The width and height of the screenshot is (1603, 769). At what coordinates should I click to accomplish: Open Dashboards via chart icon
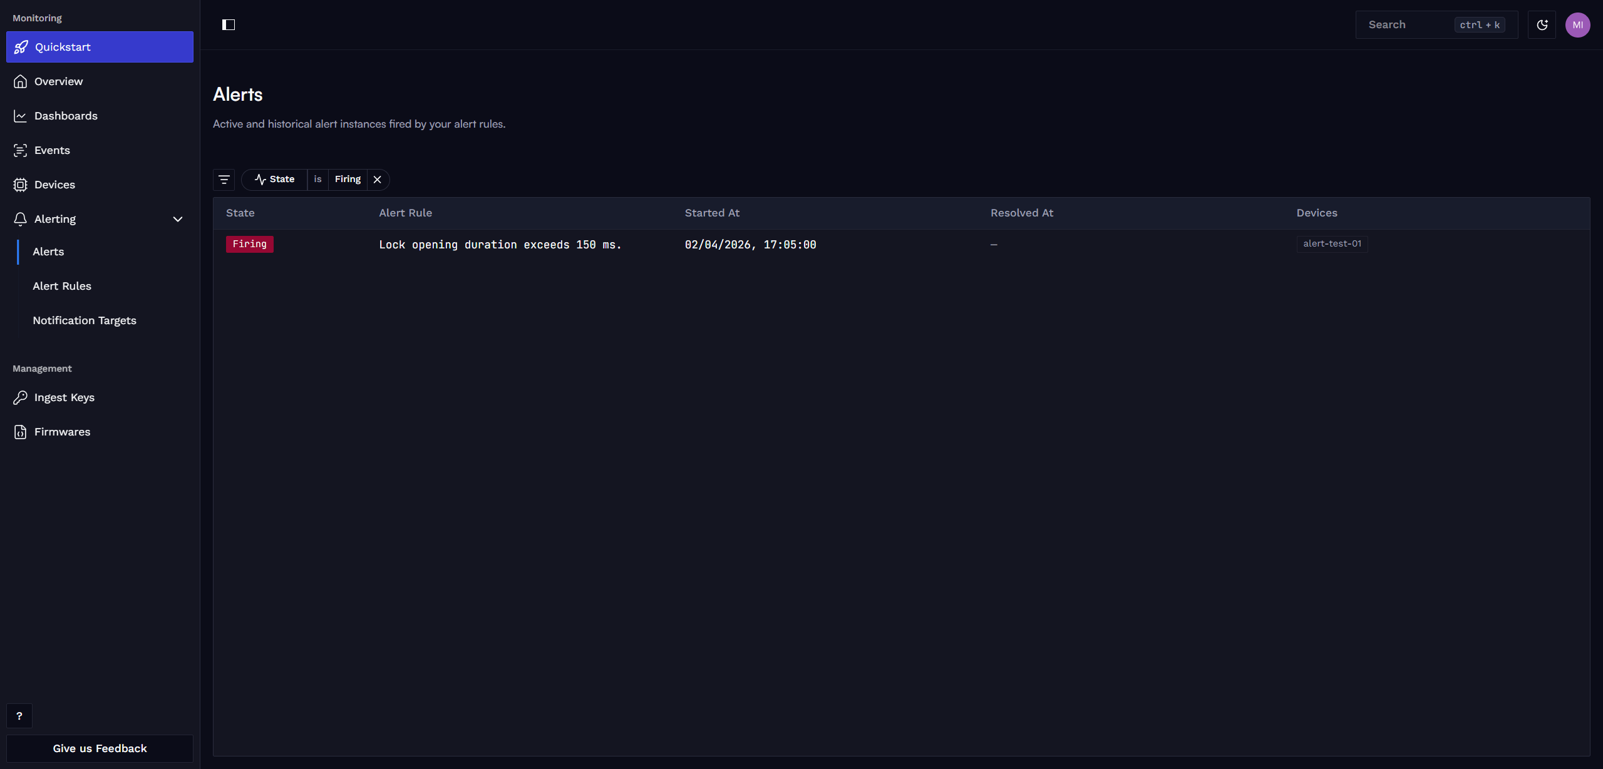[x=21, y=116]
